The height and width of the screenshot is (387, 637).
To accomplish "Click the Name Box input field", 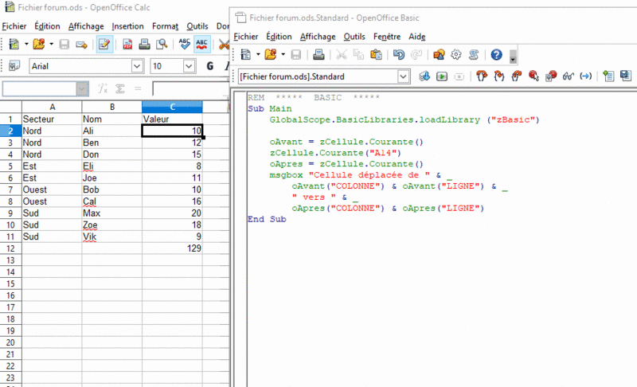I will pos(39,88).
